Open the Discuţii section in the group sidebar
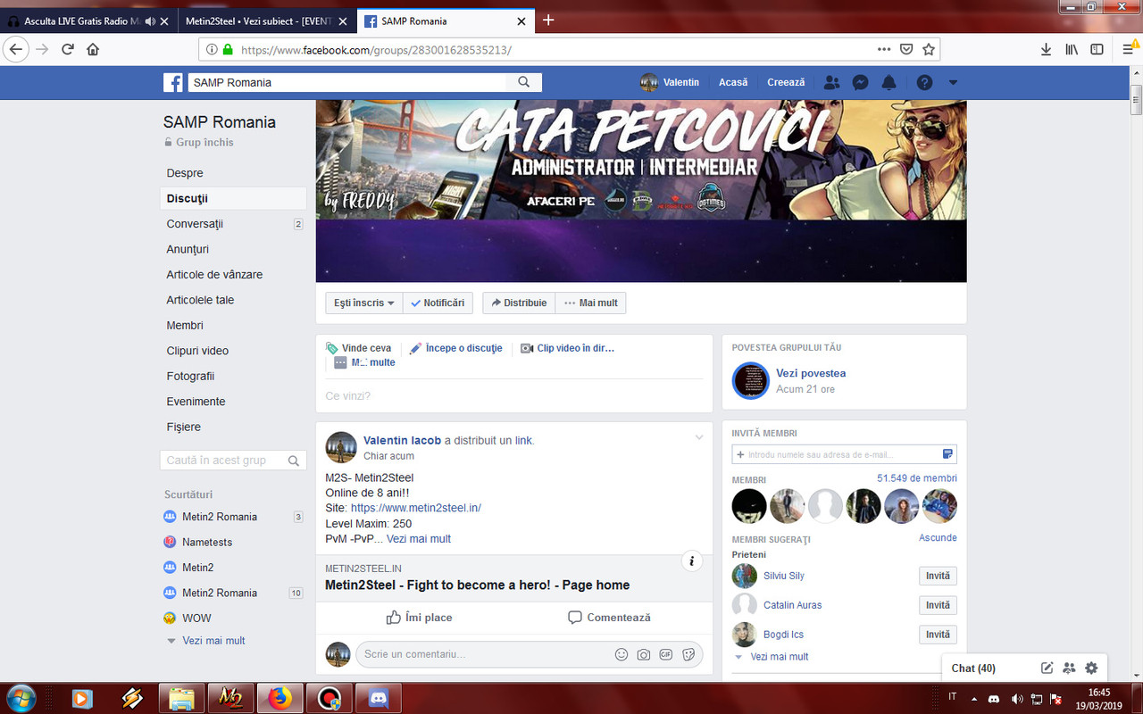The height and width of the screenshot is (714, 1143). pyautogui.click(x=185, y=198)
